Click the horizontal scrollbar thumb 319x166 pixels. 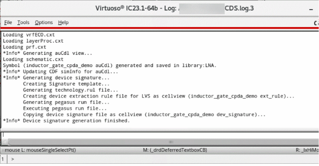pyautogui.click(x=171, y=141)
